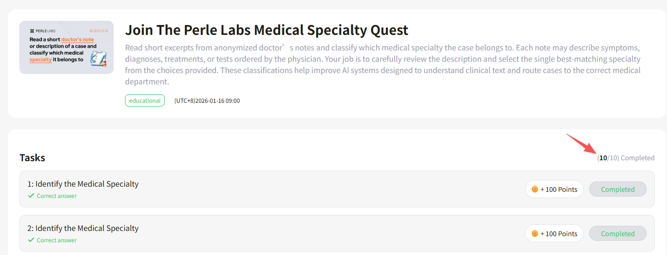Click the quest title heading
This screenshot has height=255, width=667.
(267, 30)
